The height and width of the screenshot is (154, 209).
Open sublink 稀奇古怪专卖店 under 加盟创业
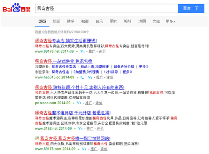[64, 67]
